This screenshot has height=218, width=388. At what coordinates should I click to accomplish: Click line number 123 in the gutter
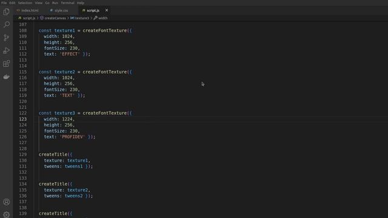23,119
